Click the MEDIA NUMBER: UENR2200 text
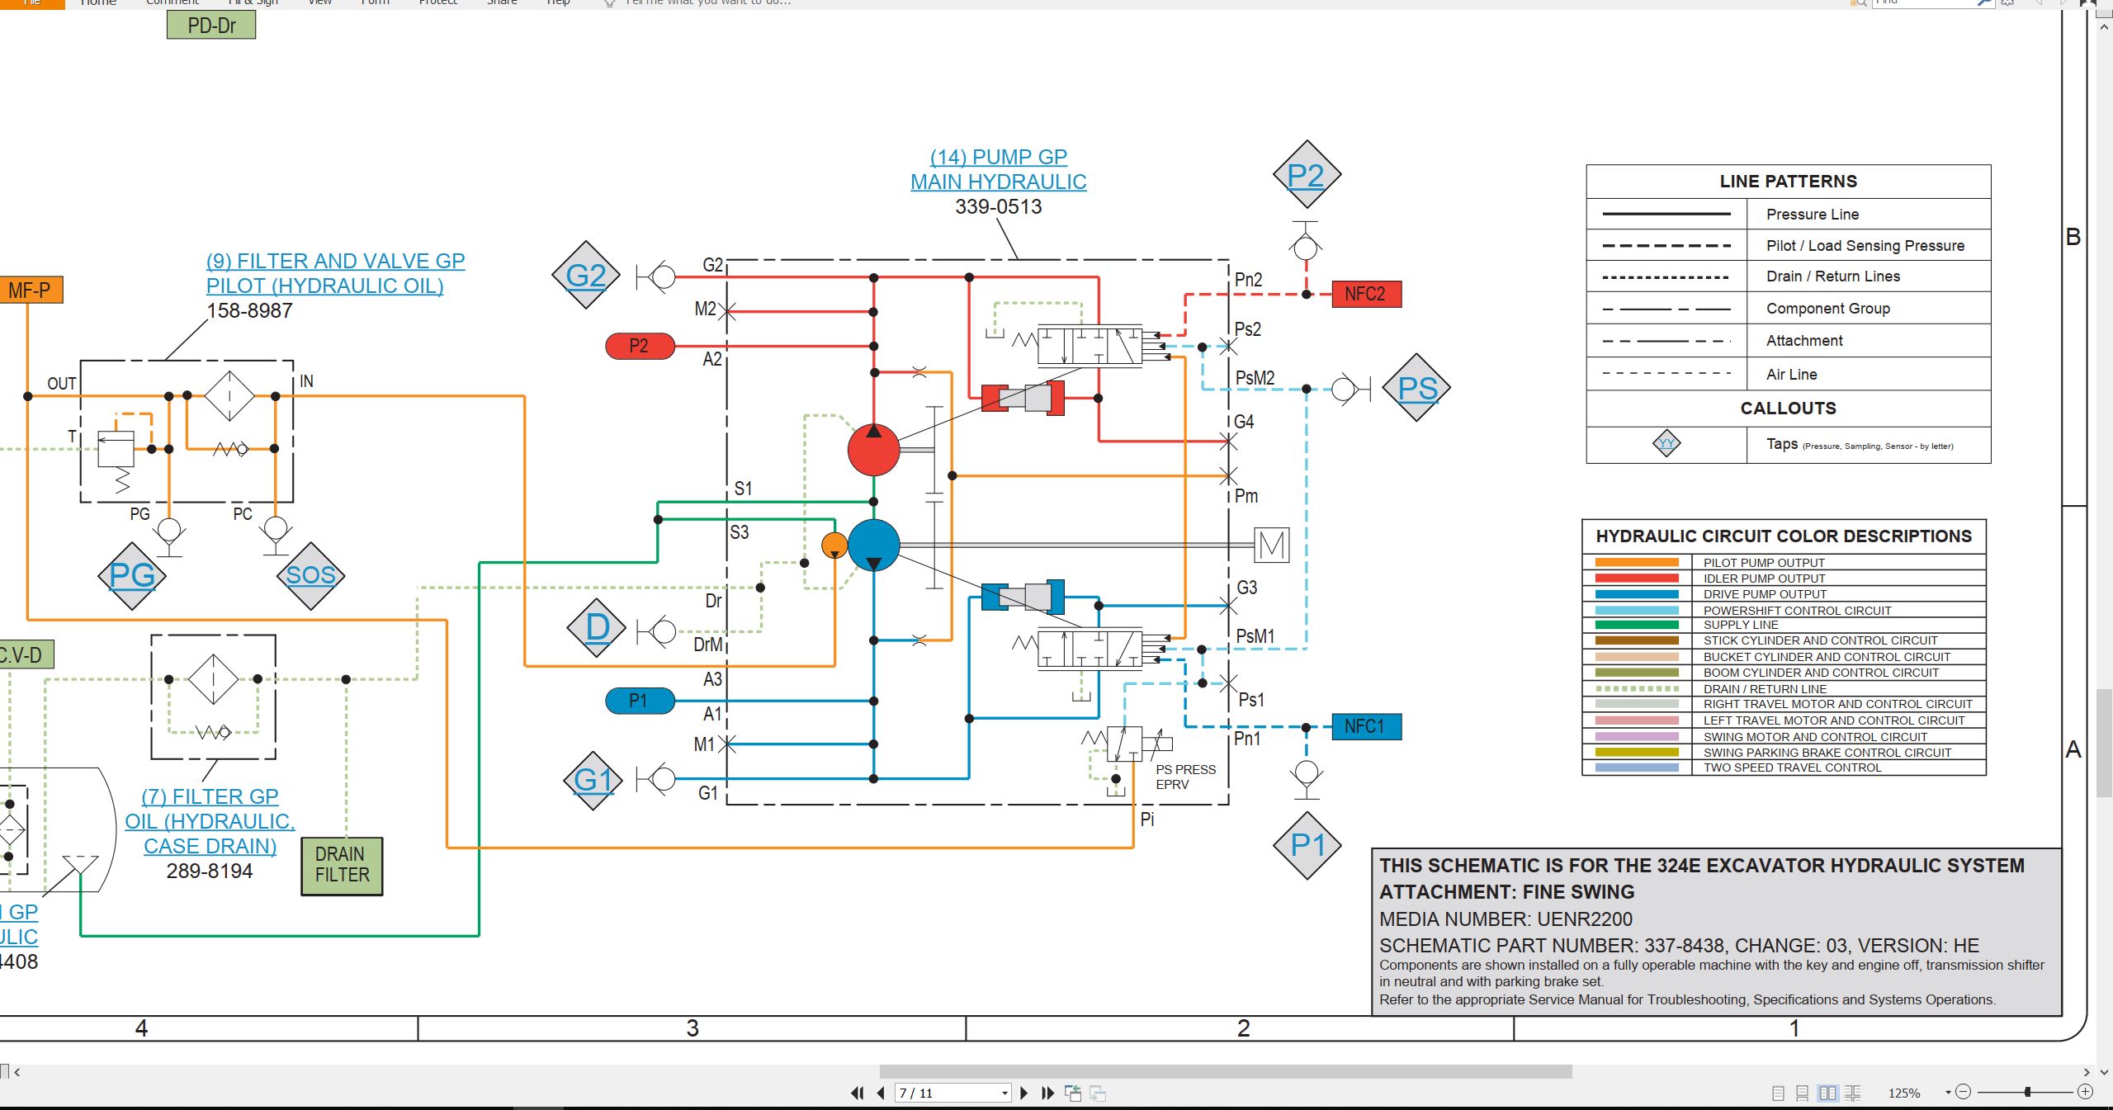Image resolution: width=2113 pixels, height=1110 pixels. 1506,919
